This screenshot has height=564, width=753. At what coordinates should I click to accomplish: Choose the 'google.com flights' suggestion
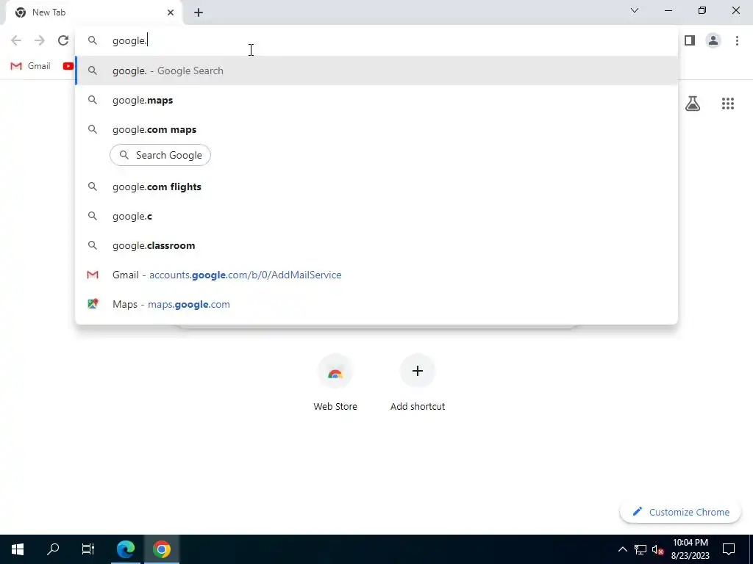(x=376, y=187)
